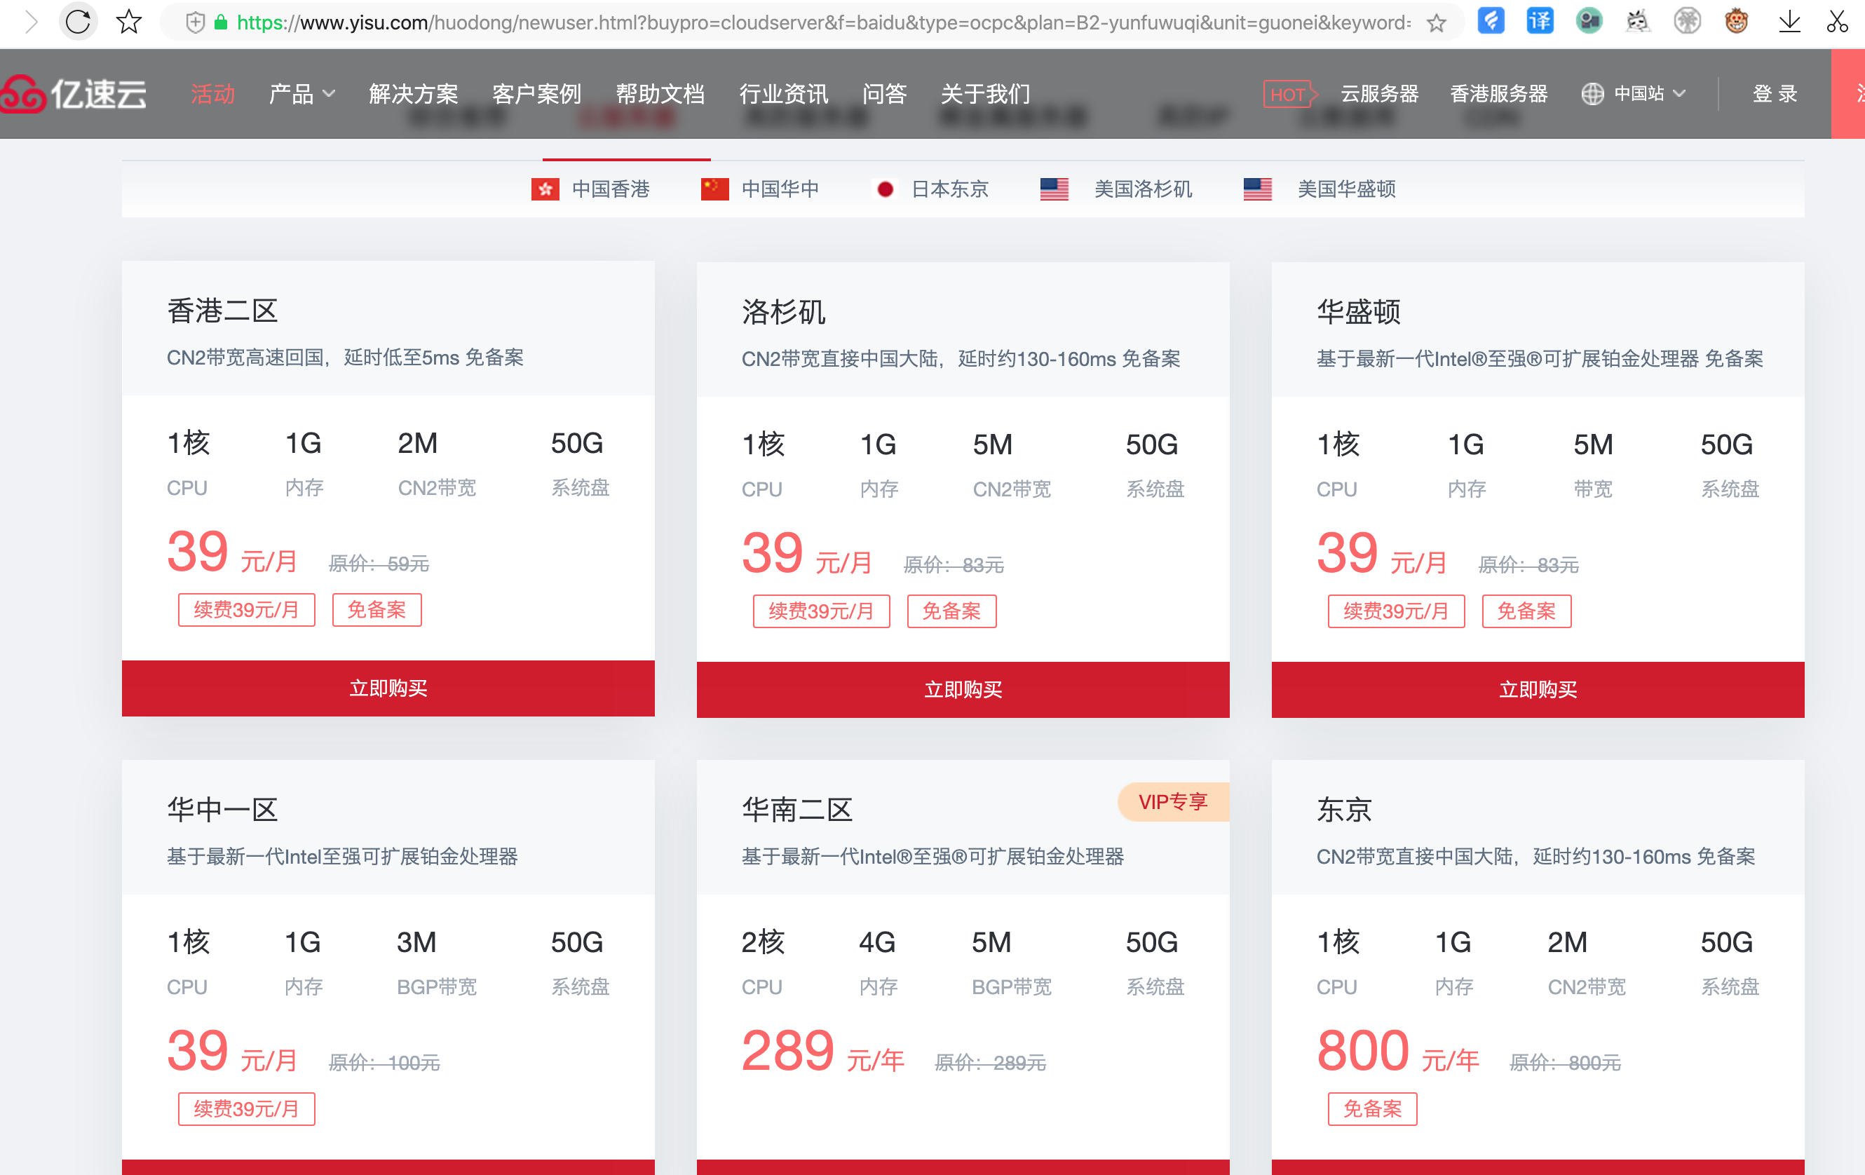Select the 美国华盛顿 region tab
The height and width of the screenshot is (1175, 1865).
pyautogui.click(x=1320, y=189)
